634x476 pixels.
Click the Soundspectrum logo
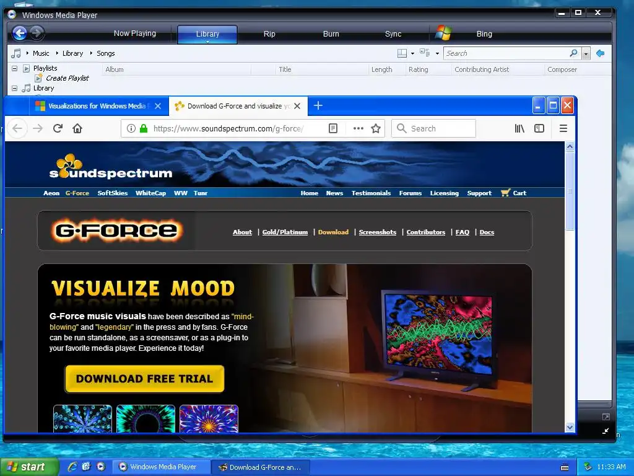(x=110, y=166)
